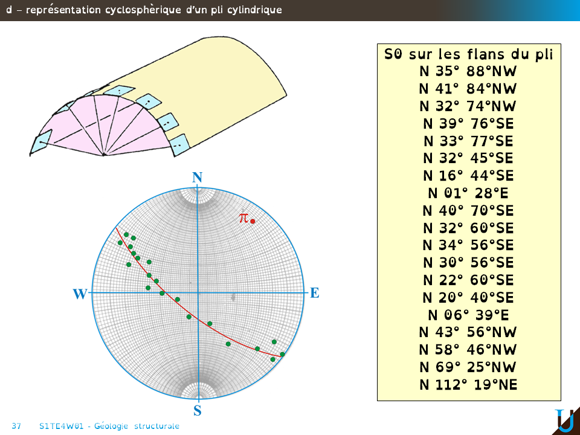Image resolution: width=580 pixels, height=435 pixels.
Task: Click the N label atop the stereonet
Action: click(197, 177)
